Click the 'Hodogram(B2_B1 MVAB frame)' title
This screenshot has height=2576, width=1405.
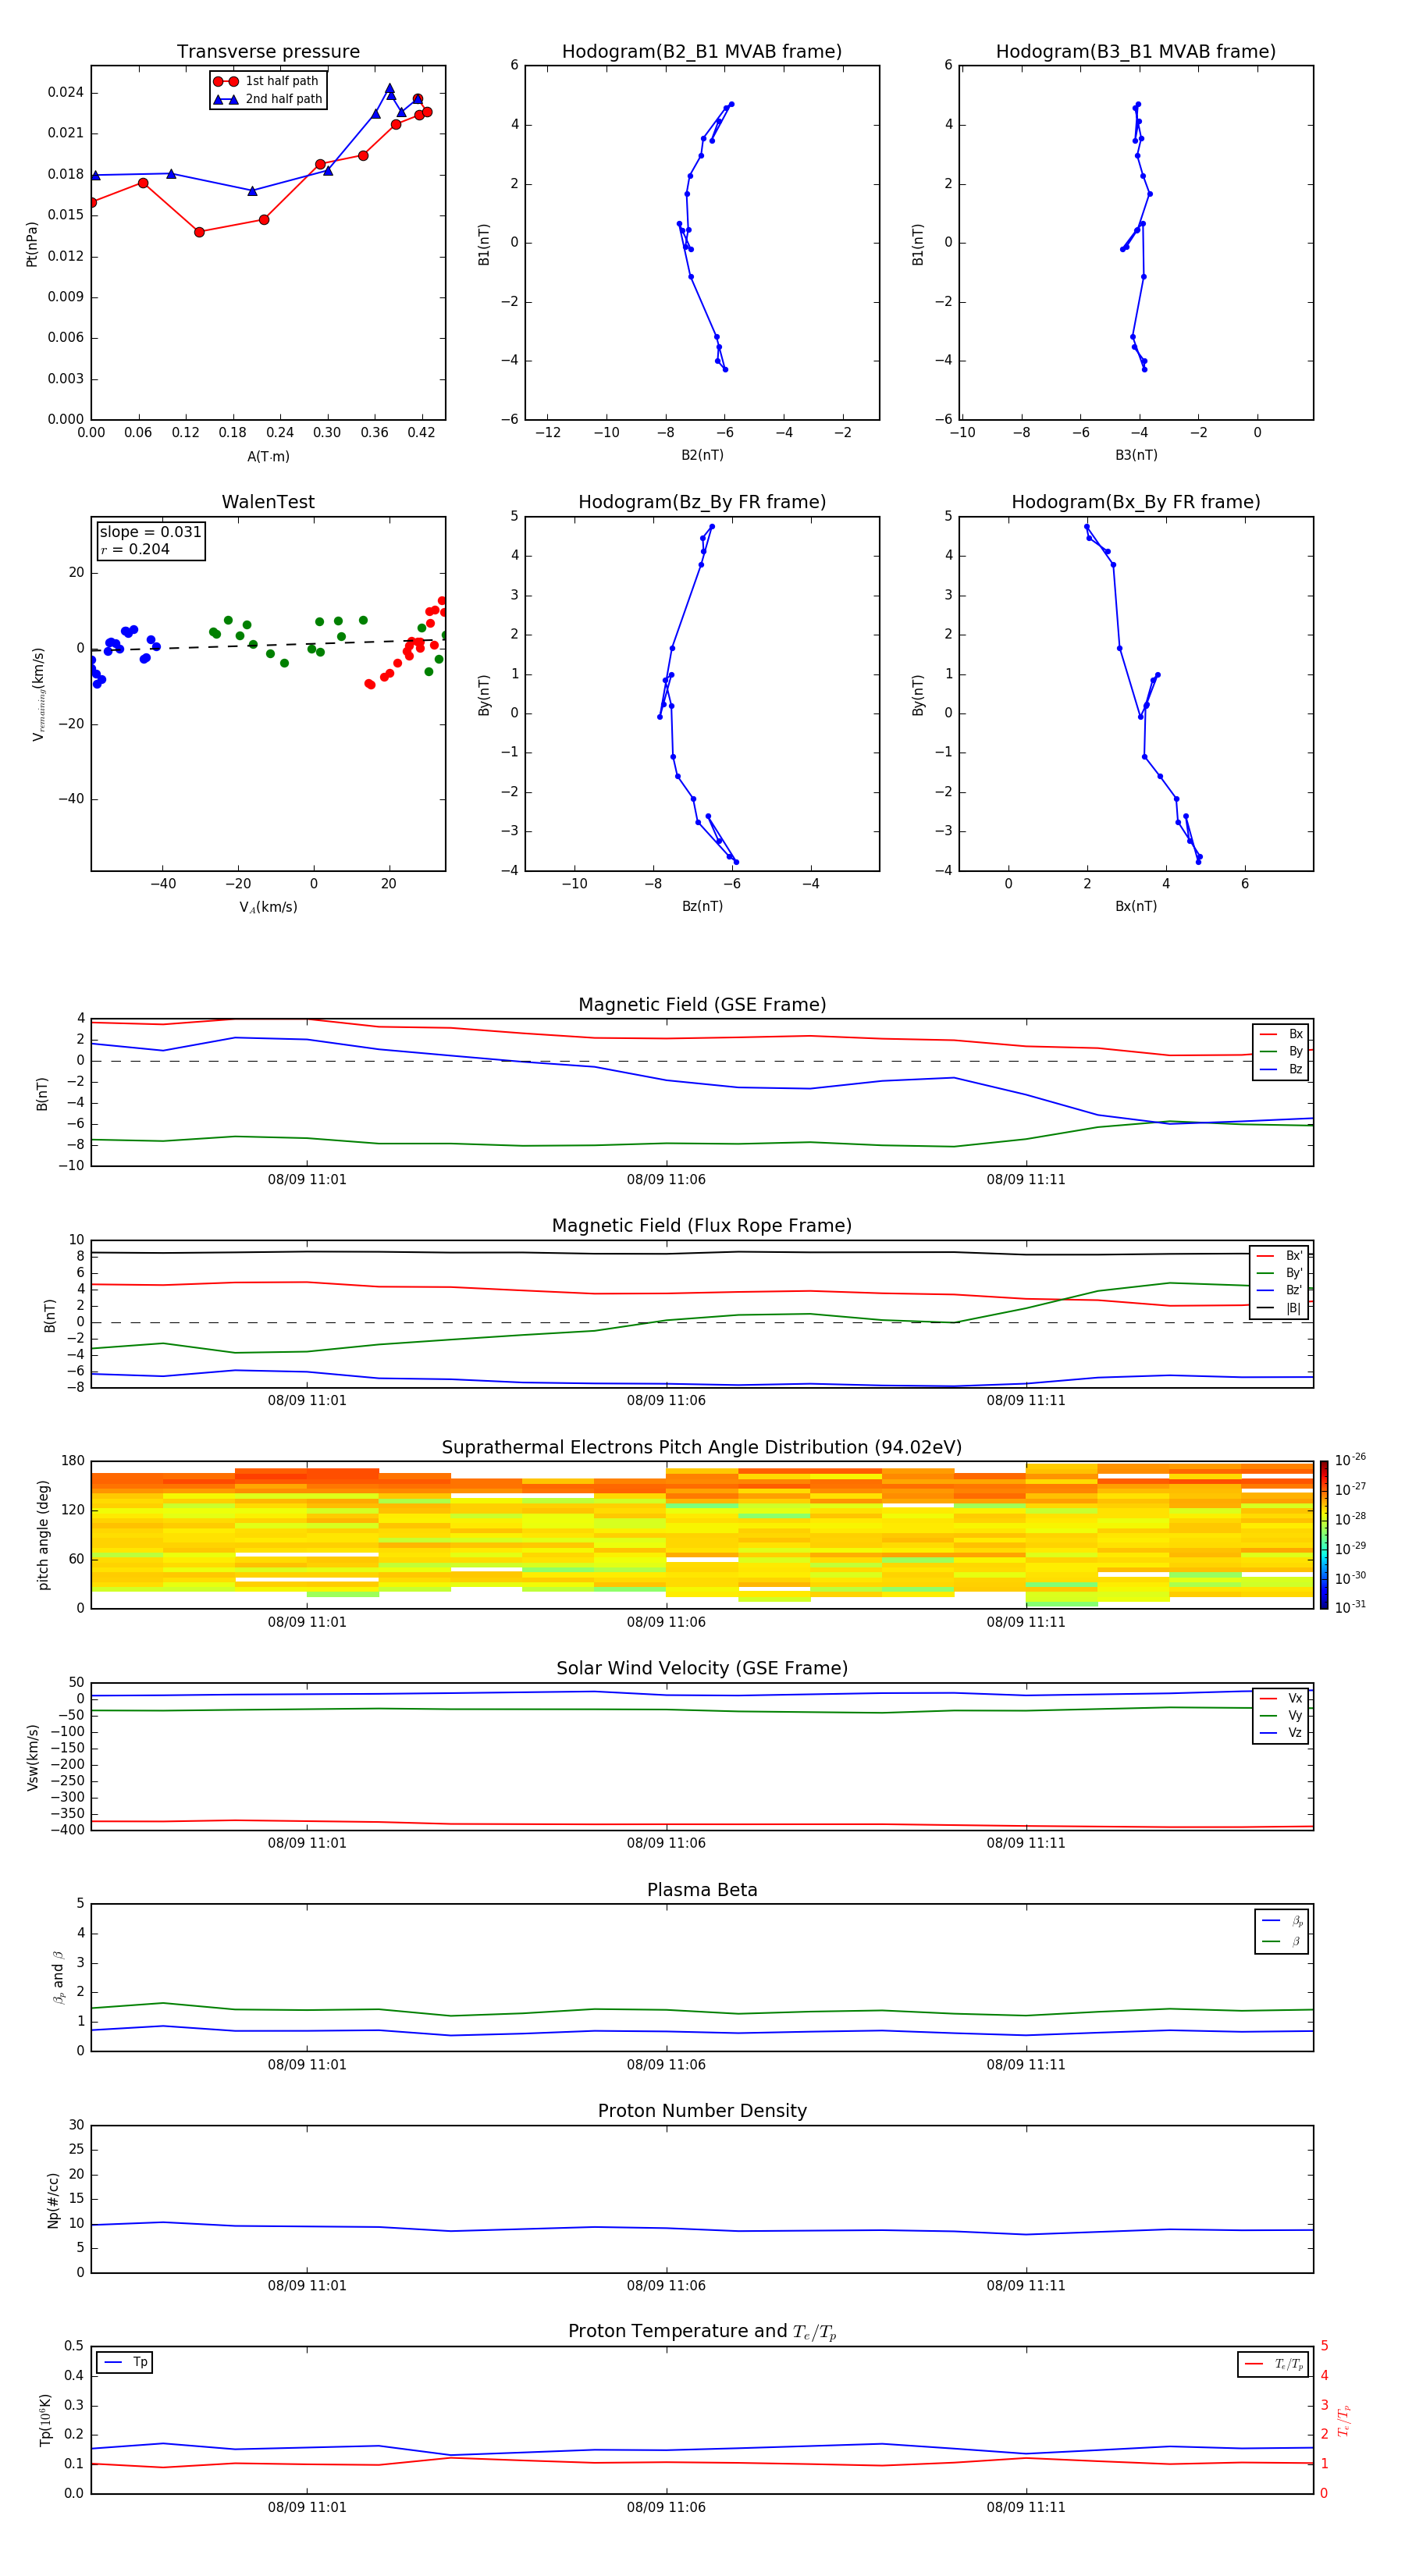(701, 51)
